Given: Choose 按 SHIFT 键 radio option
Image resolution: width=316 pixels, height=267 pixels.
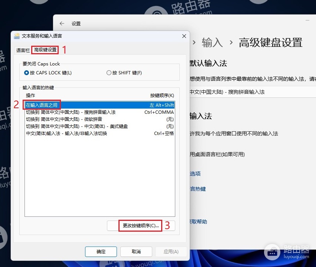Looking at the screenshot, I should click(x=124, y=73).
